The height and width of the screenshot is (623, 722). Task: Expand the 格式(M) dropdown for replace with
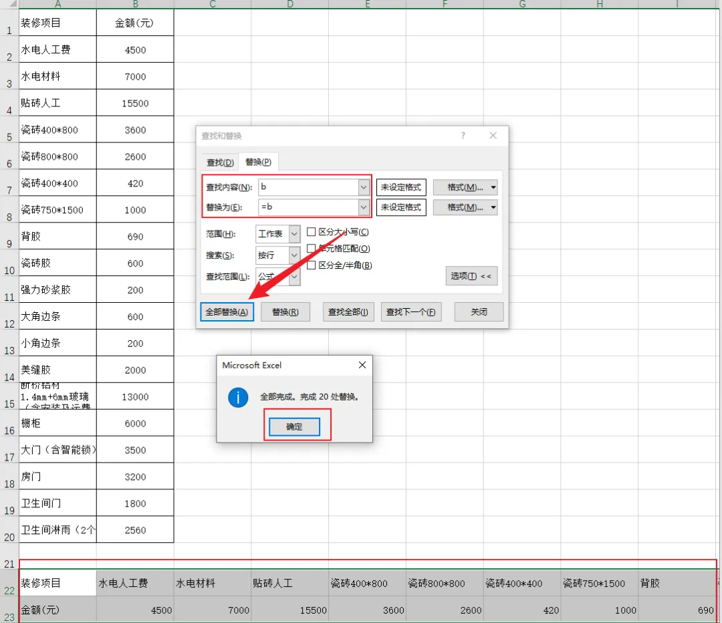coord(465,207)
